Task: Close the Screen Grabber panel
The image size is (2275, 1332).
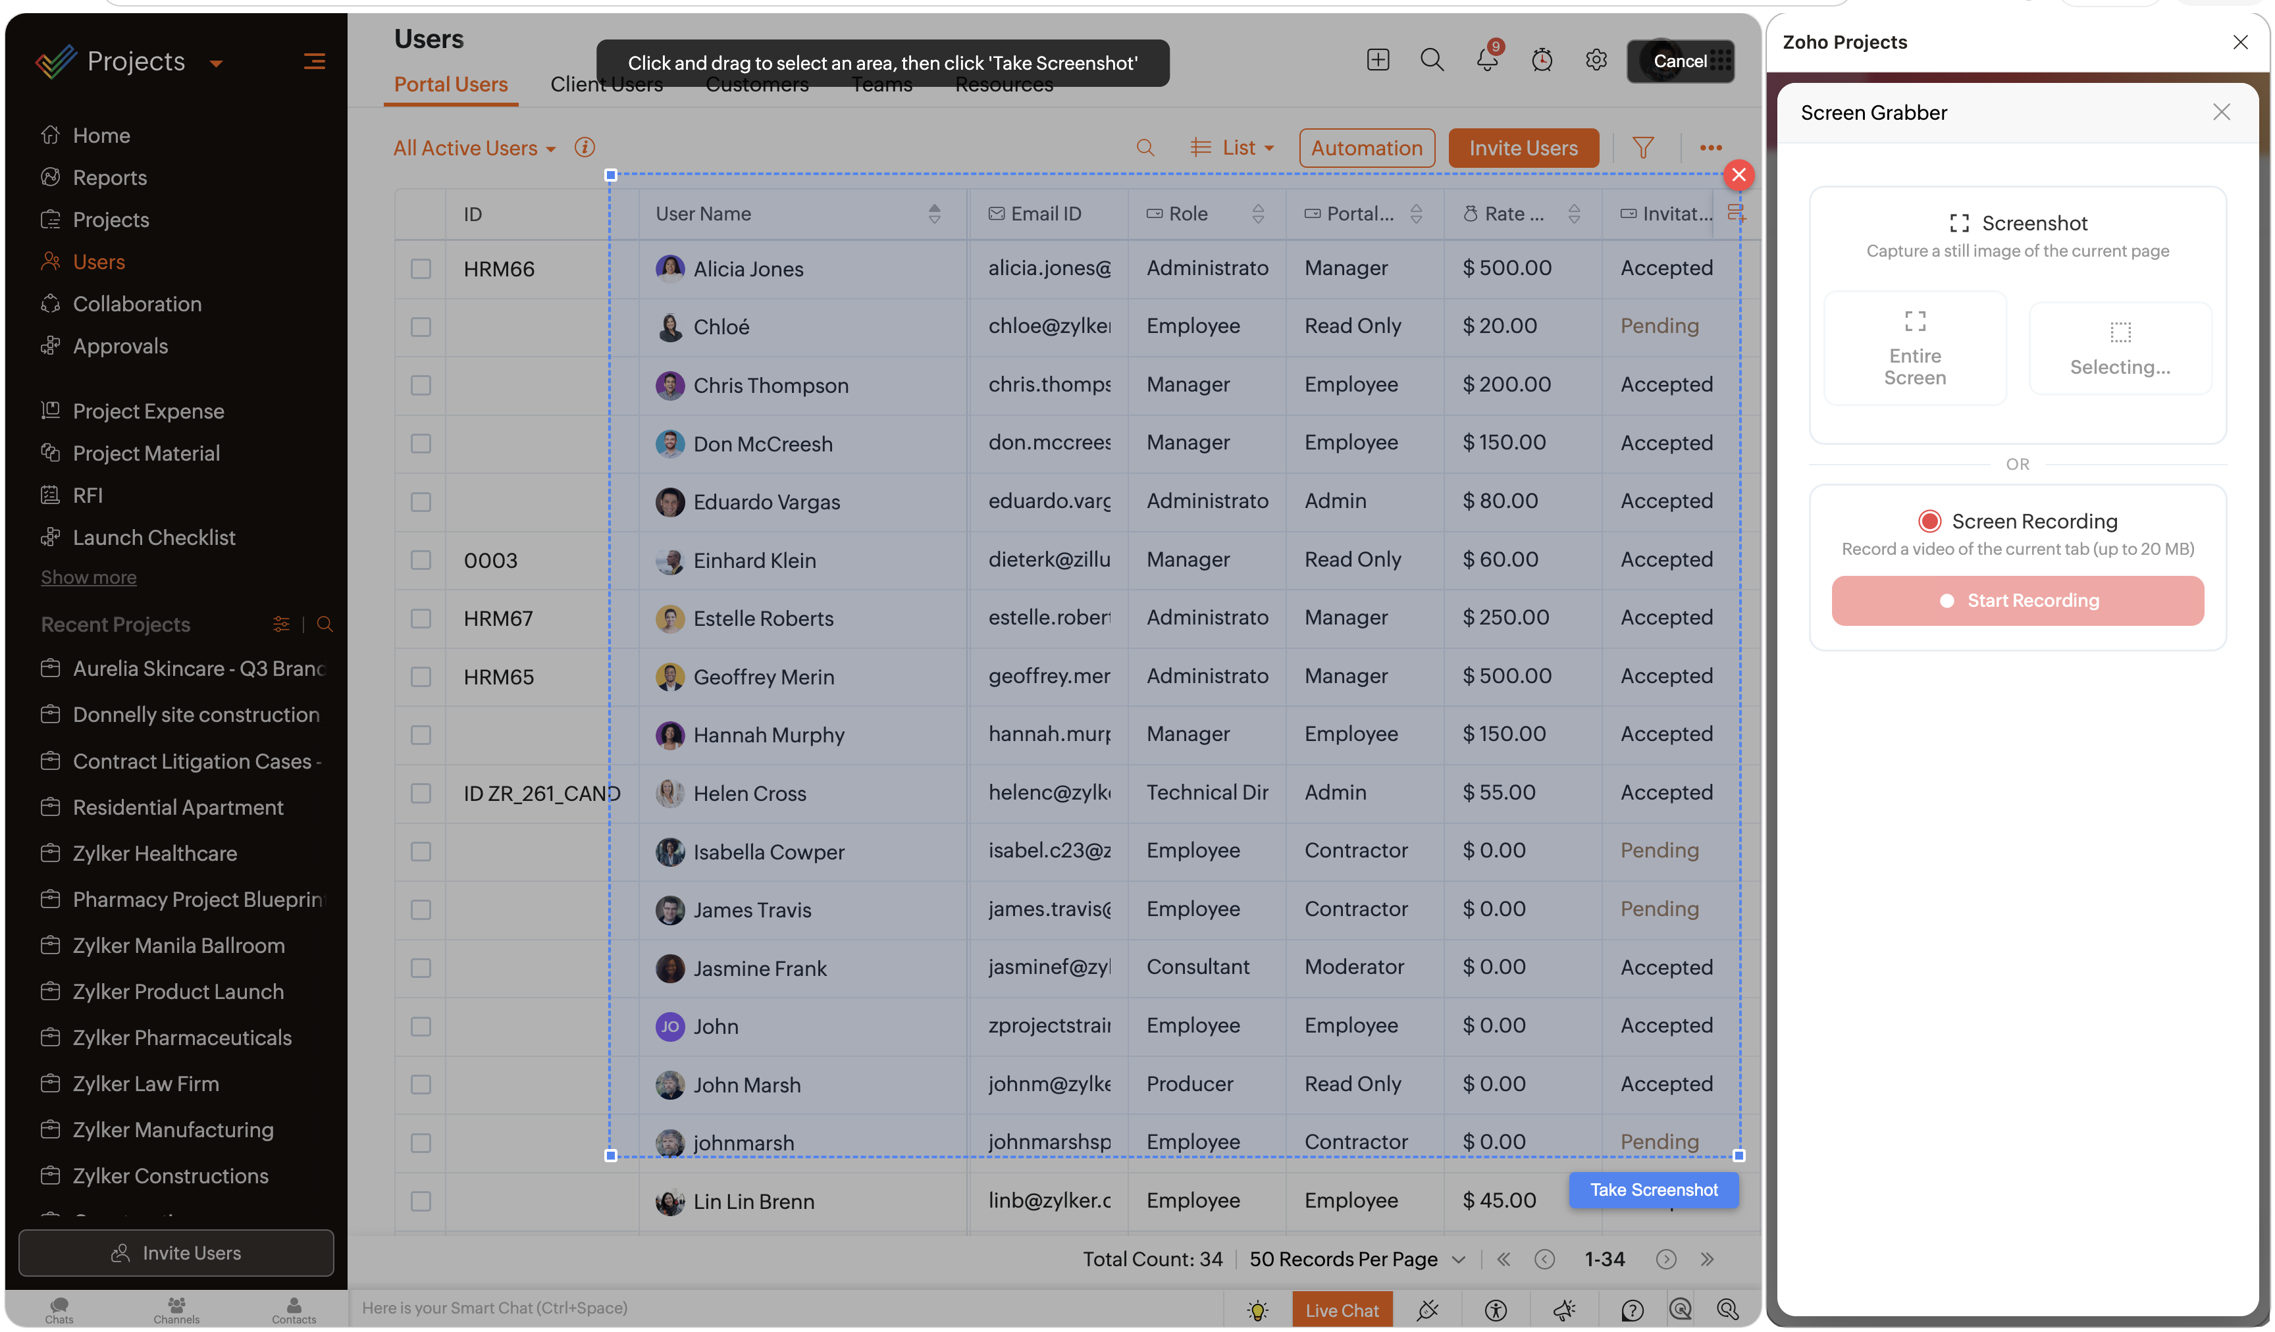Action: (2221, 112)
